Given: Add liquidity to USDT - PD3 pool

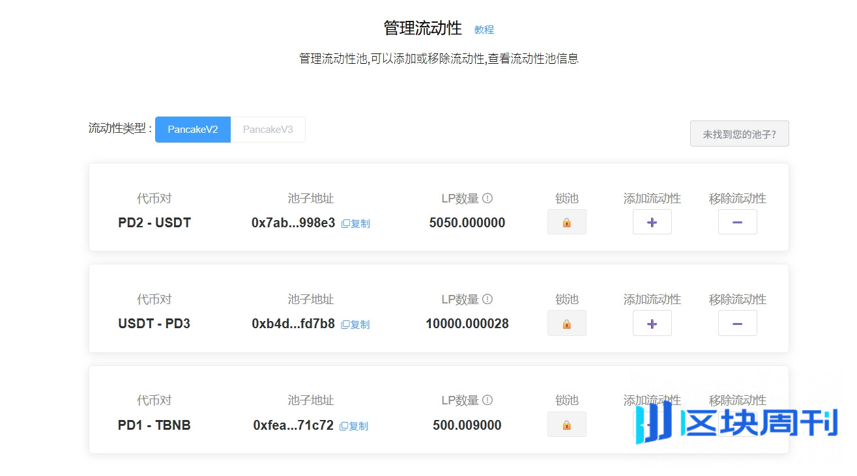Looking at the screenshot, I should (652, 323).
